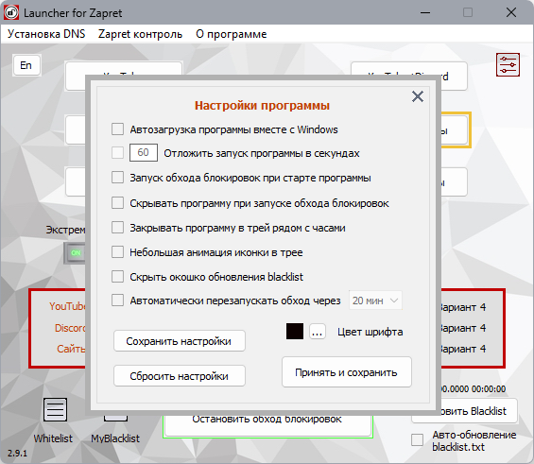This screenshot has width=534, height=464.
Task: Open the О программе menu
Action: pos(231,34)
